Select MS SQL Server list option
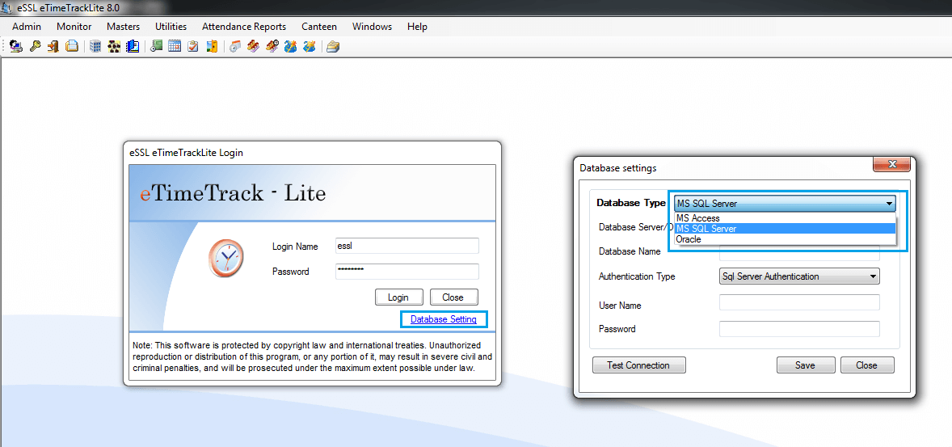The height and width of the screenshot is (447, 952). tap(785, 229)
